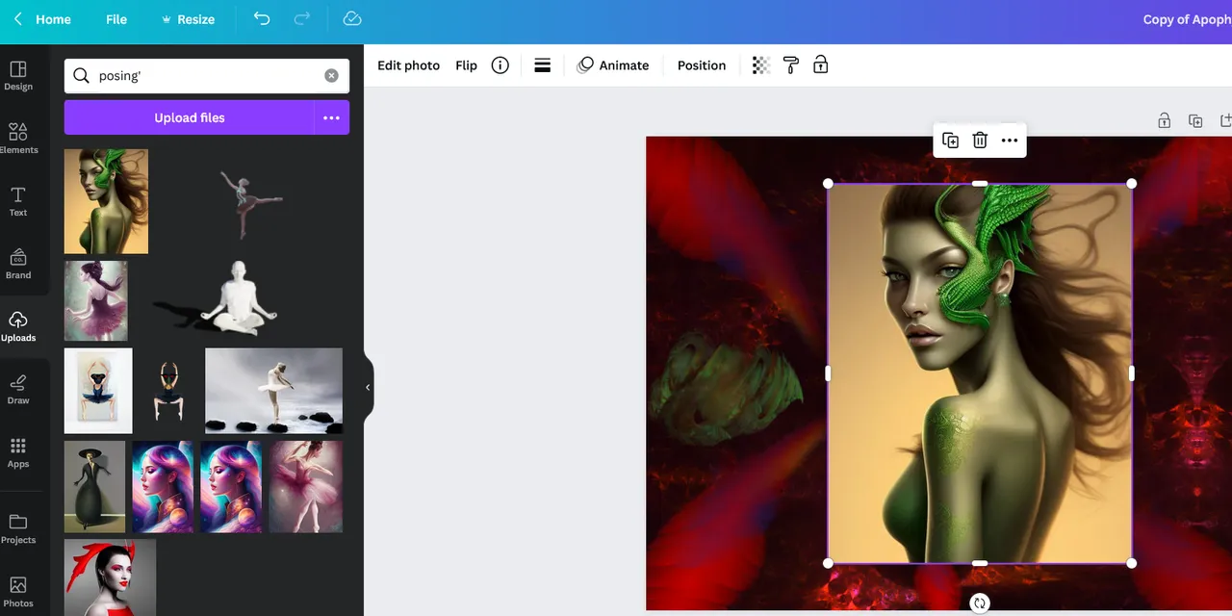The width and height of the screenshot is (1232, 616).
Task: Click the Edit photo button
Action: pyautogui.click(x=408, y=65)
